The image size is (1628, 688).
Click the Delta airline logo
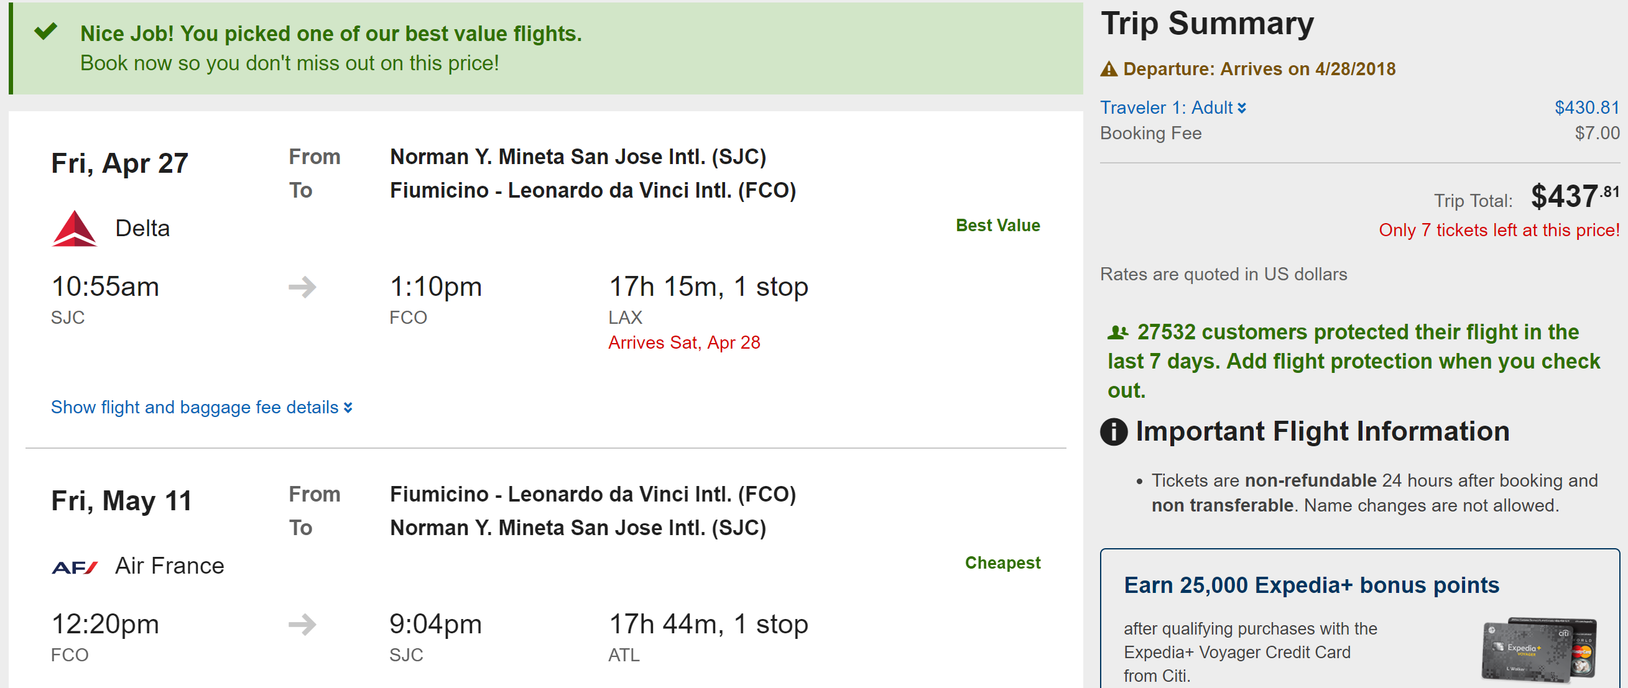coord(74,228)
